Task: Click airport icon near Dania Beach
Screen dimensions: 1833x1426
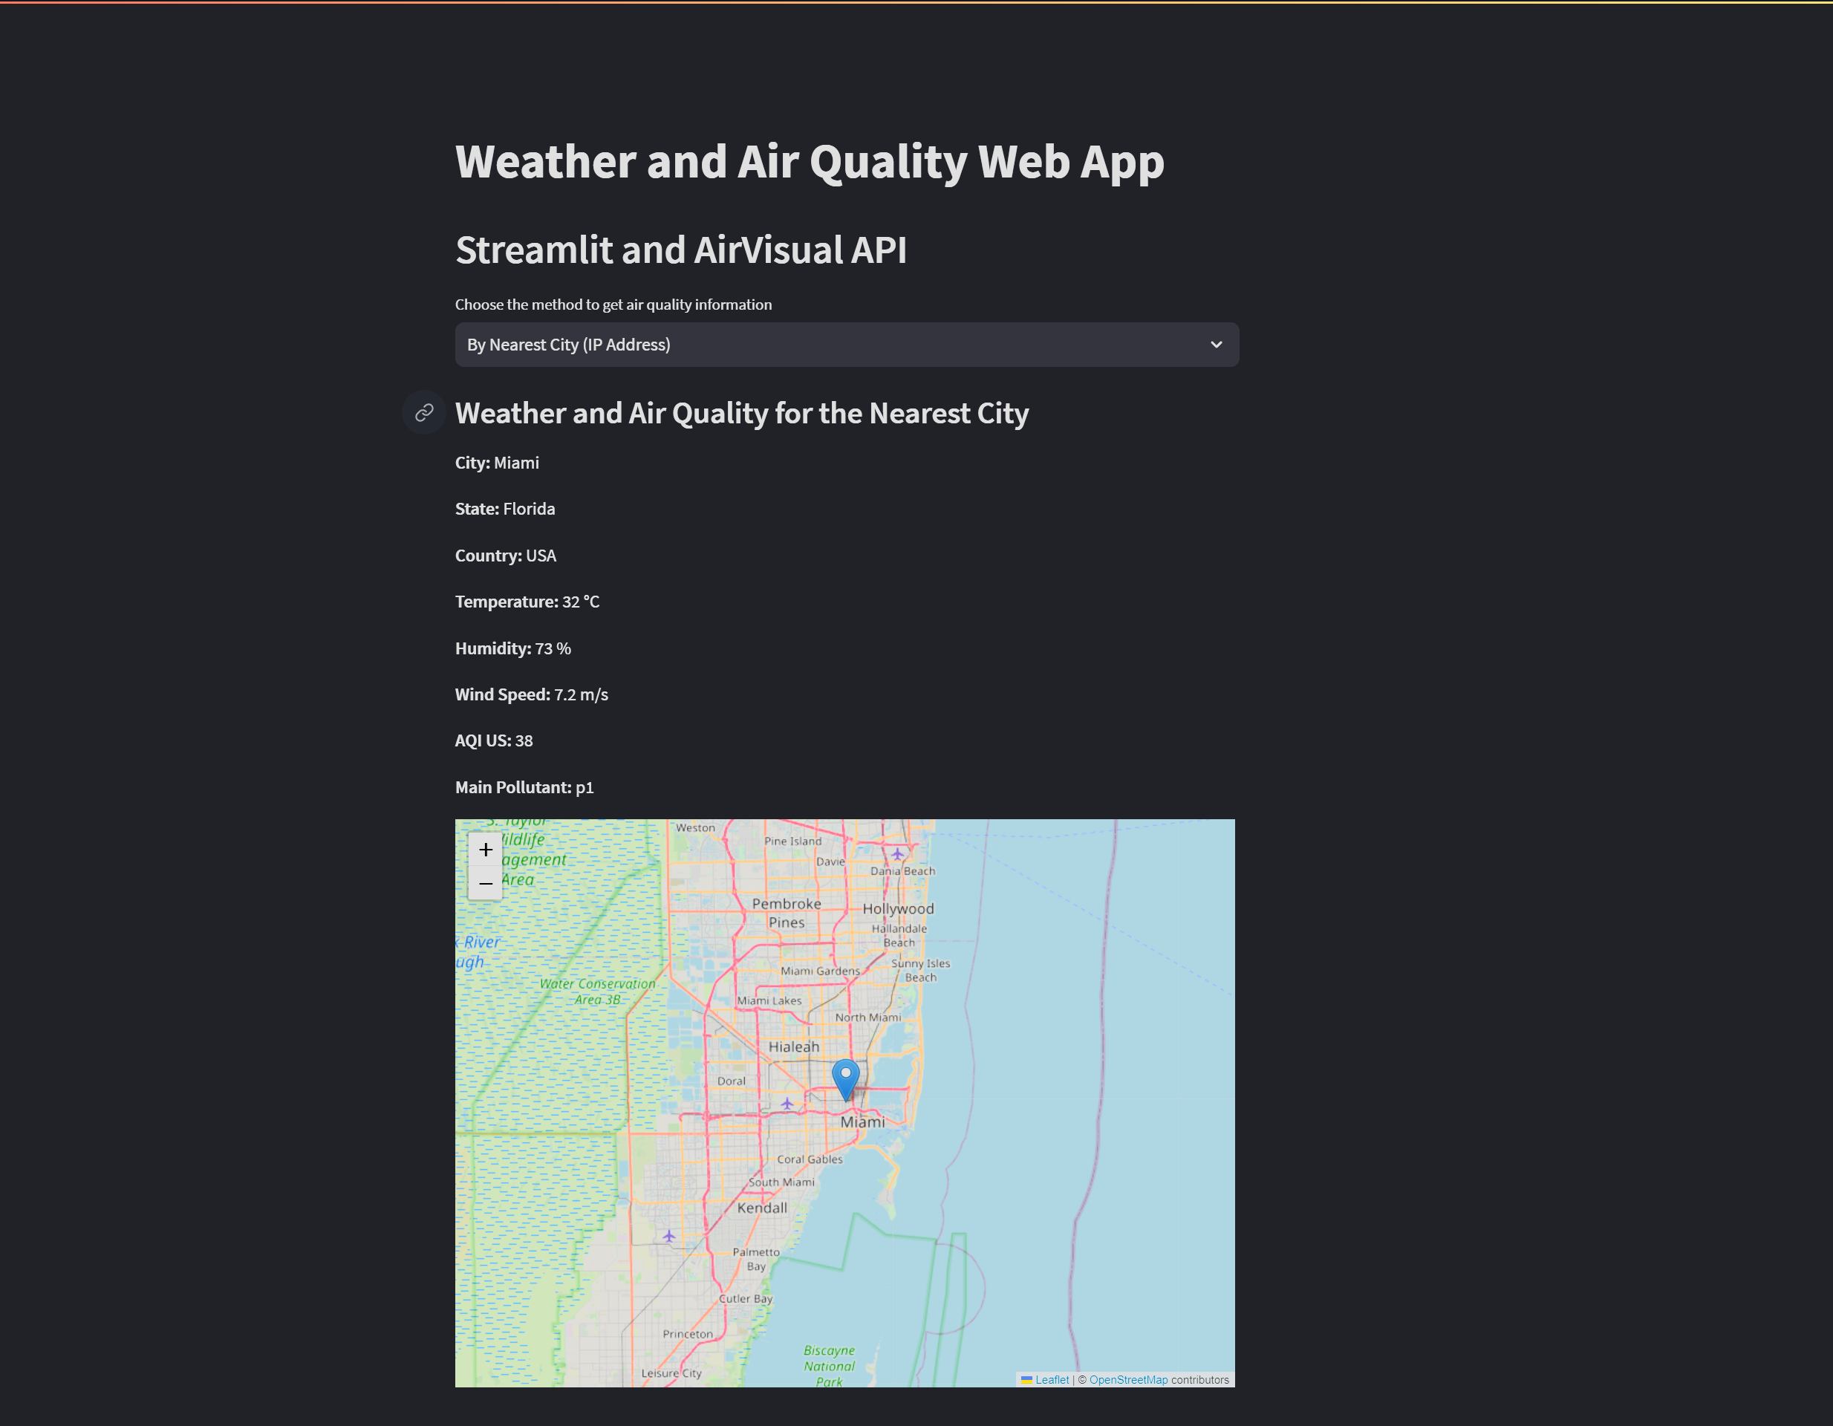Action: pyautogui.click(x=897, y=853)
